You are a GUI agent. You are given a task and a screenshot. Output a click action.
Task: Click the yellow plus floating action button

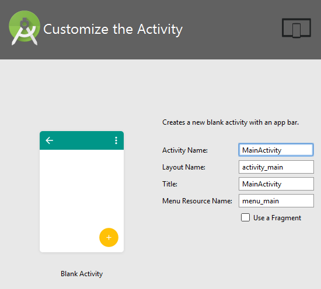point(109,237)
